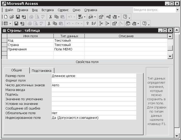Image resolution: width=181 pixels, height=140 pixels.
Task: Switch to the Подстановка tab
Action: tap(41, 71)
